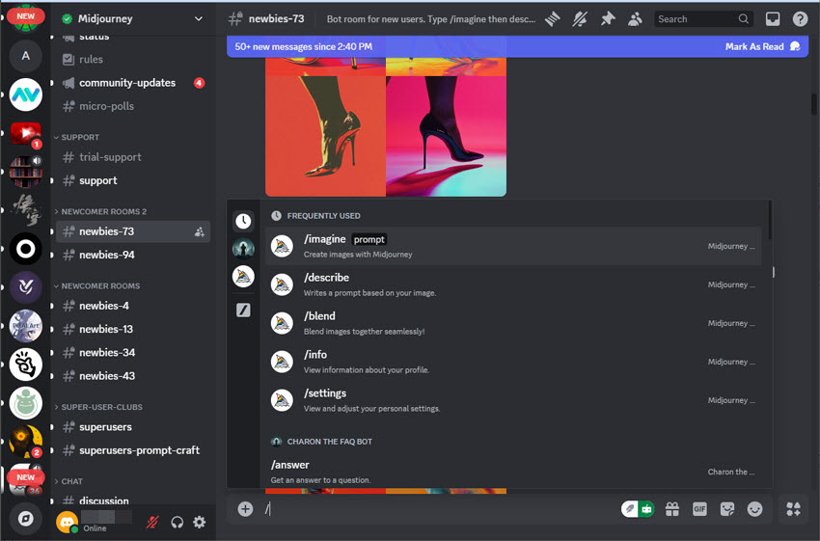Open the purple checkmark server icon
The image size is (820, 541).
point(26,287)
